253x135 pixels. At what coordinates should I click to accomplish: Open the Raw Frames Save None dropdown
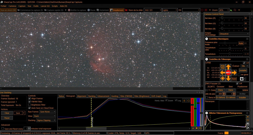(48, 112)
